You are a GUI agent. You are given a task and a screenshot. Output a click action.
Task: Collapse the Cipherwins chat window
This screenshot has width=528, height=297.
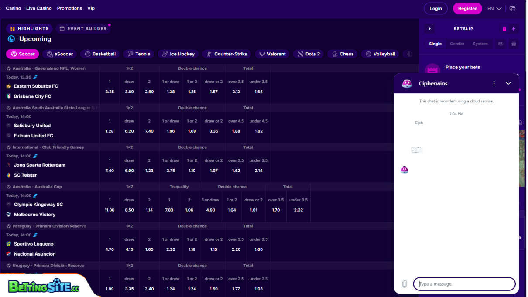point(508,83)
